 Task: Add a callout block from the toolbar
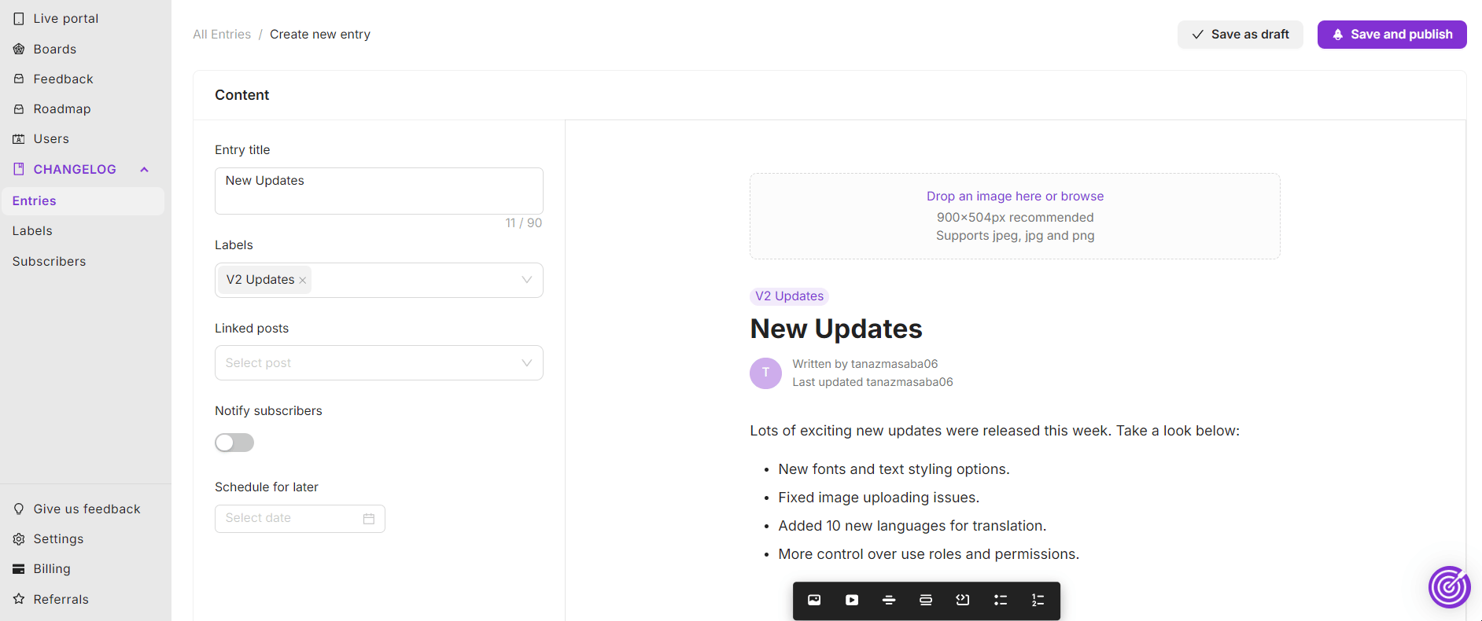[926, 600]
